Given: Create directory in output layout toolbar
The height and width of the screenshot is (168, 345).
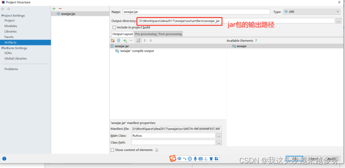Looking at the screenshot, I should [112, 40].
